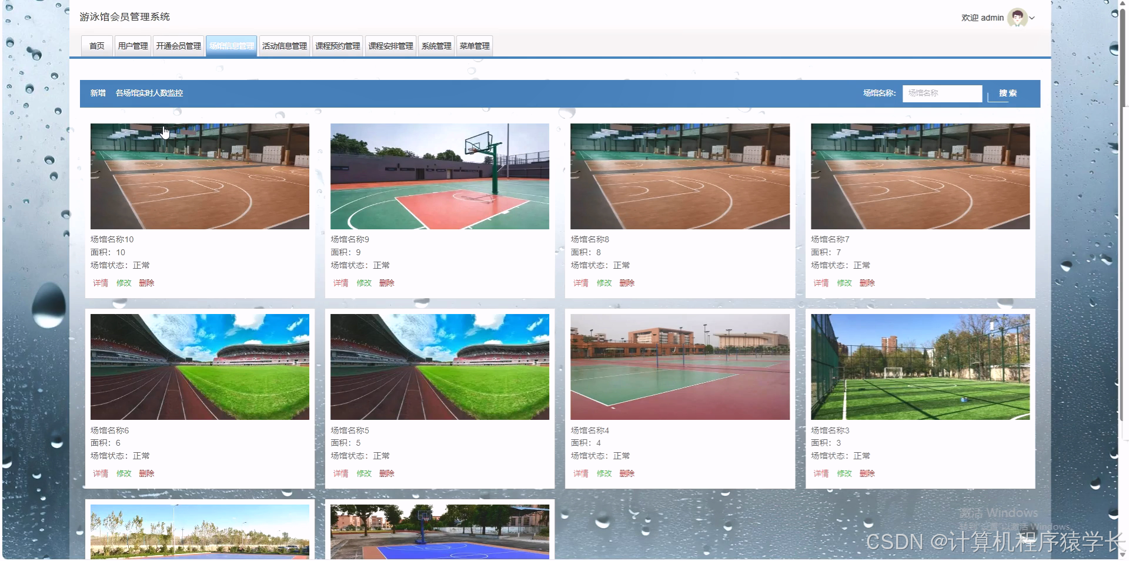Open thumbnail of 场馆名称9

[x=440, y=176]
